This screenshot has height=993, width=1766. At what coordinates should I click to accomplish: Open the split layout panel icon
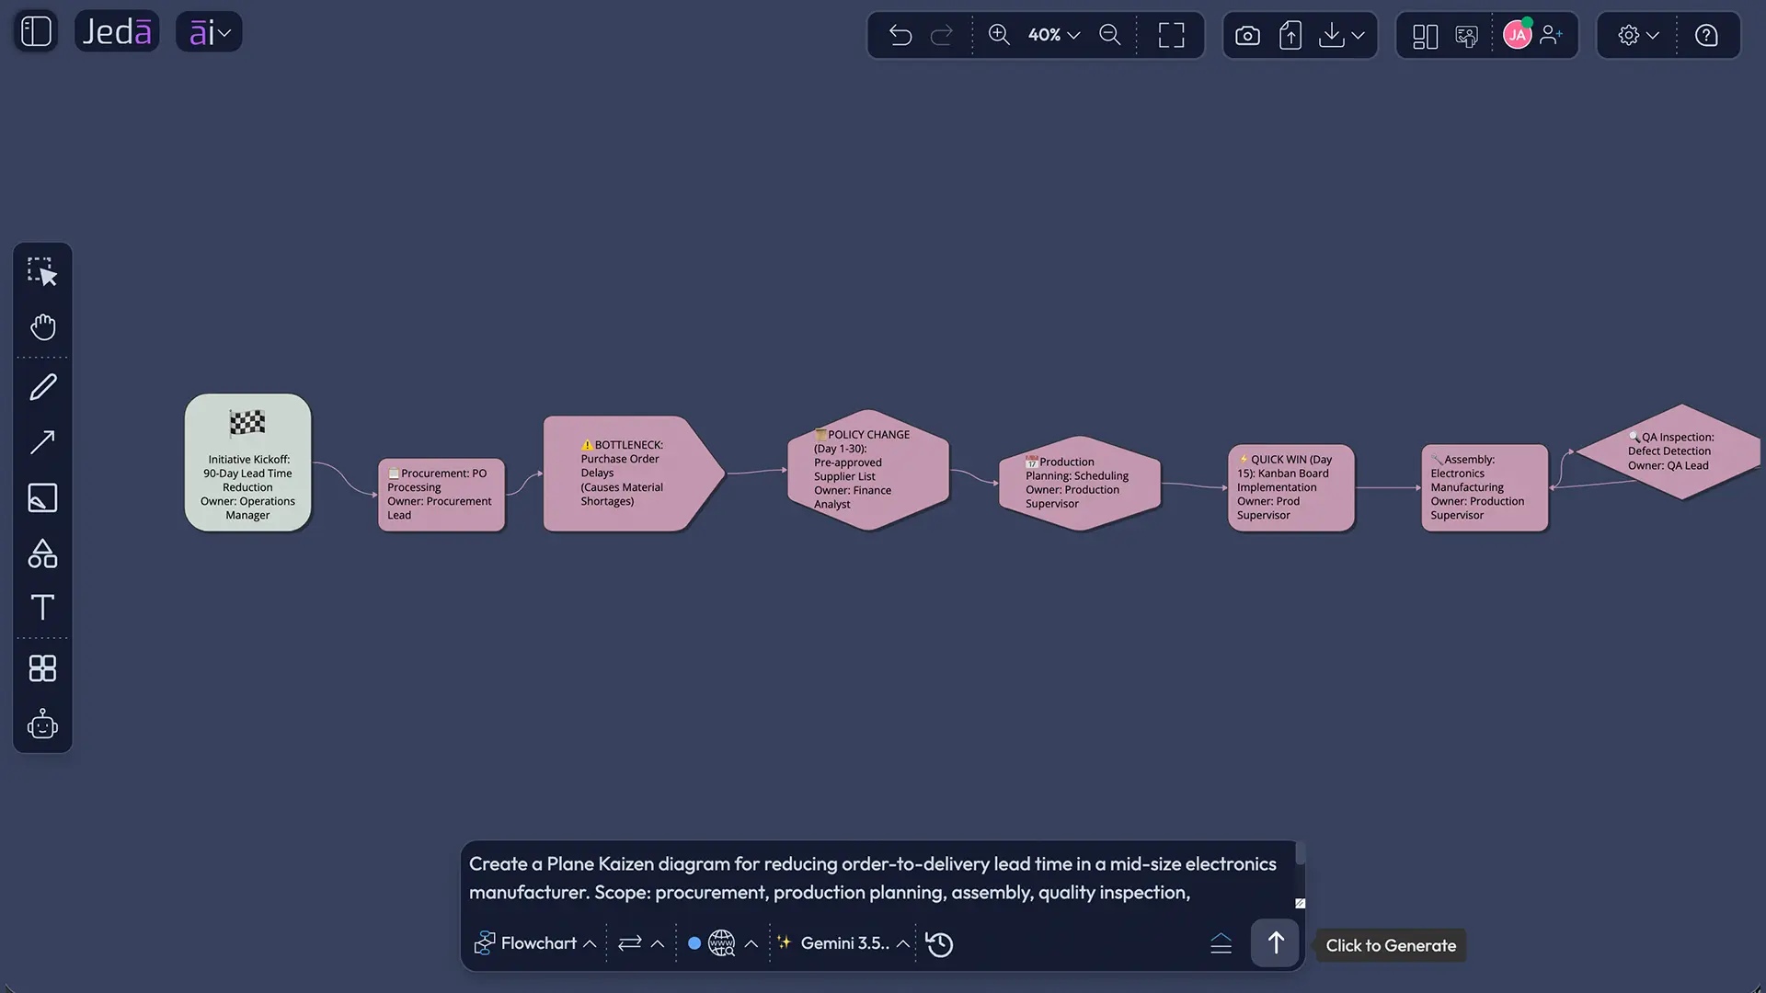(x=1425, y=36)
